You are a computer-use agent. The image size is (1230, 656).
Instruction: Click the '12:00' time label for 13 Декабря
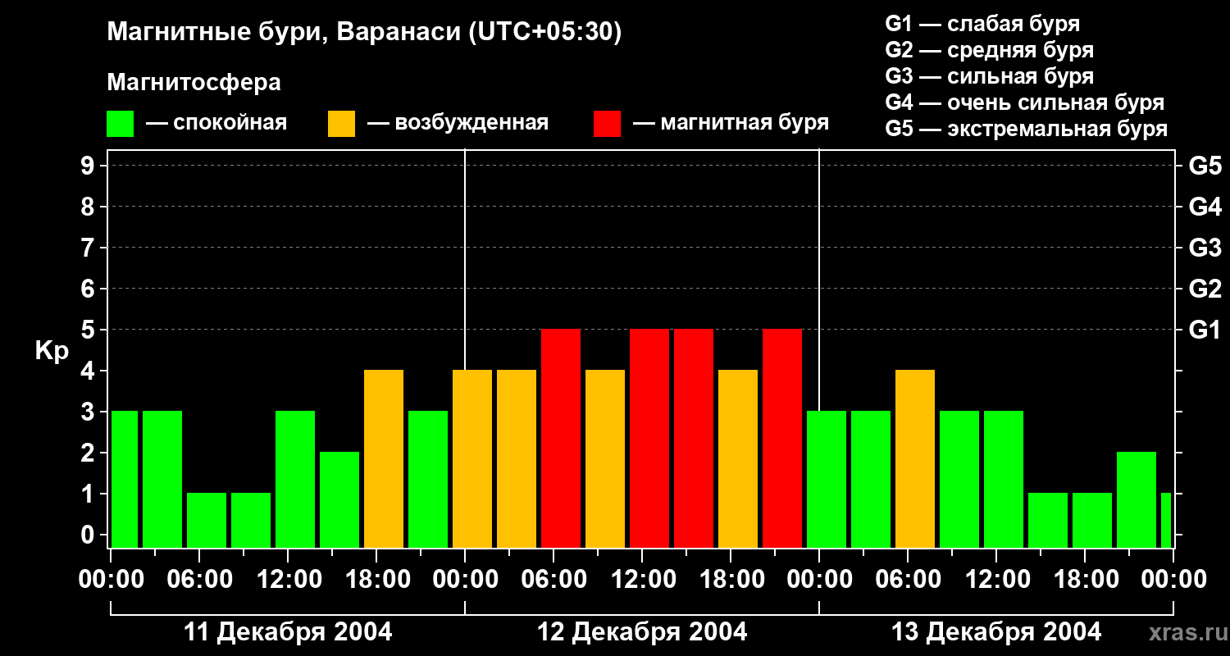coord(996,580)
